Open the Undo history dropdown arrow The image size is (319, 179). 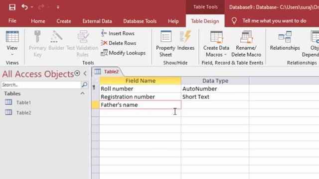click(32, 7)
